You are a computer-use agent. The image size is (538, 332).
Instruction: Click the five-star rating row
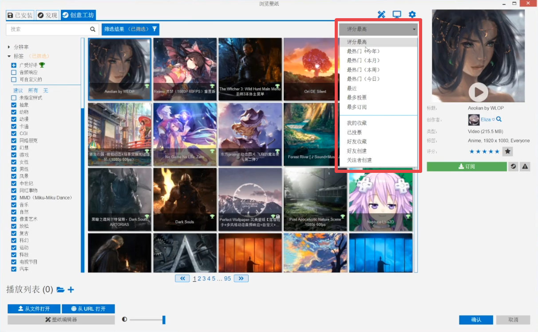pyautogui.click(x=484, y=152)
